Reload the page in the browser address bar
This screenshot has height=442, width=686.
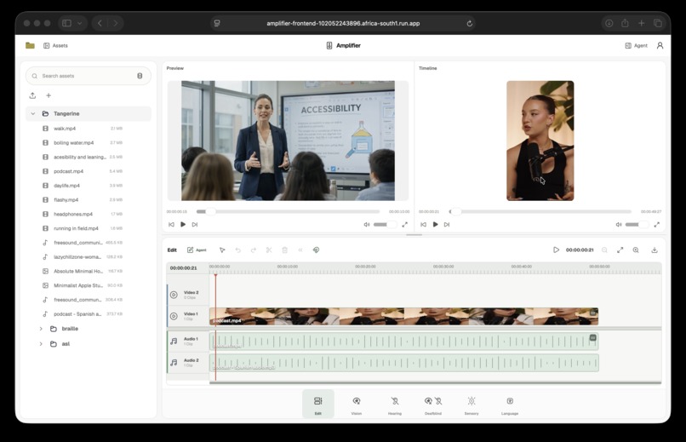point(470,23)
